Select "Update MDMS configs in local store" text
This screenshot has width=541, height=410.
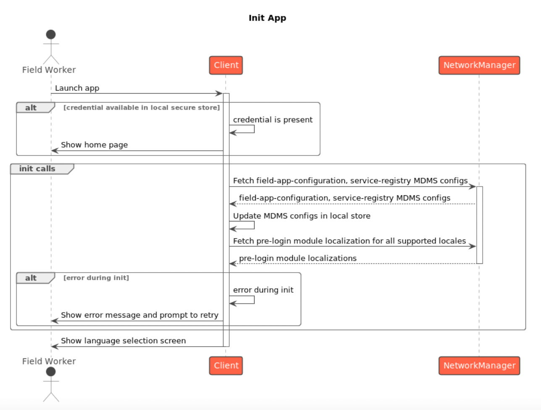(302, 216)
